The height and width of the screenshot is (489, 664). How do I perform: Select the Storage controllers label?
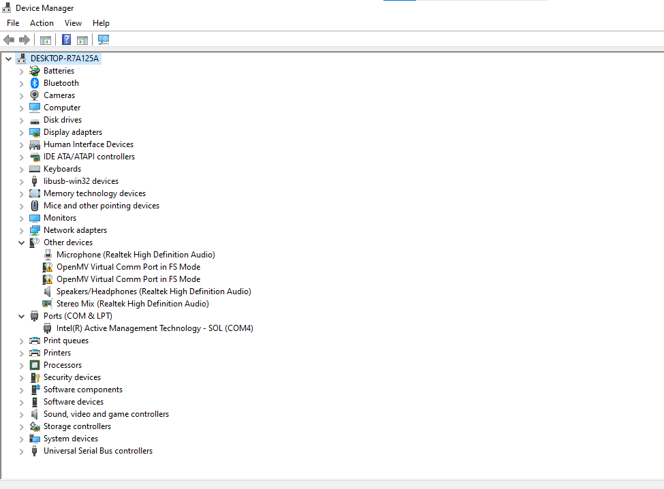(77, 426)
